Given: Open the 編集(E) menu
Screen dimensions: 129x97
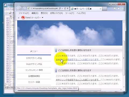Looking at the screenshot, I should tap(35, 13).
